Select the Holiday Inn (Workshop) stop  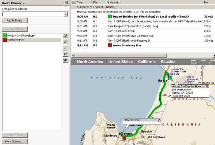pos(32,36)
